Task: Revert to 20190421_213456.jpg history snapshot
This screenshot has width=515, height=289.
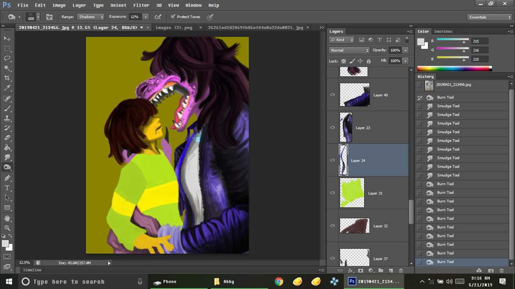Action: 462,85
